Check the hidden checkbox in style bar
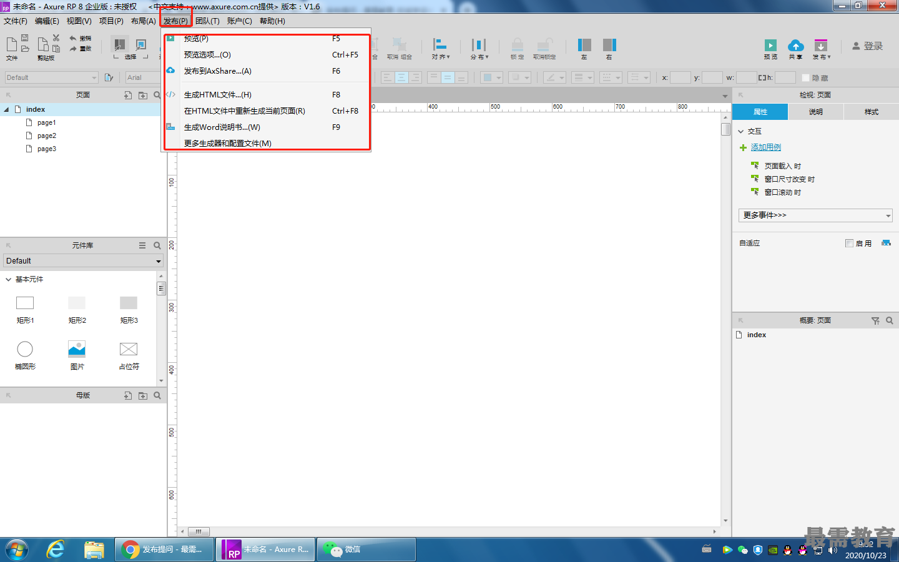899x562 pixels. (805, 77)
